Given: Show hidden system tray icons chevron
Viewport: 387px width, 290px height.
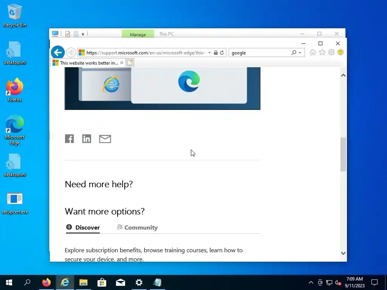Looking at the screenshot, I should tap(311, 282).
